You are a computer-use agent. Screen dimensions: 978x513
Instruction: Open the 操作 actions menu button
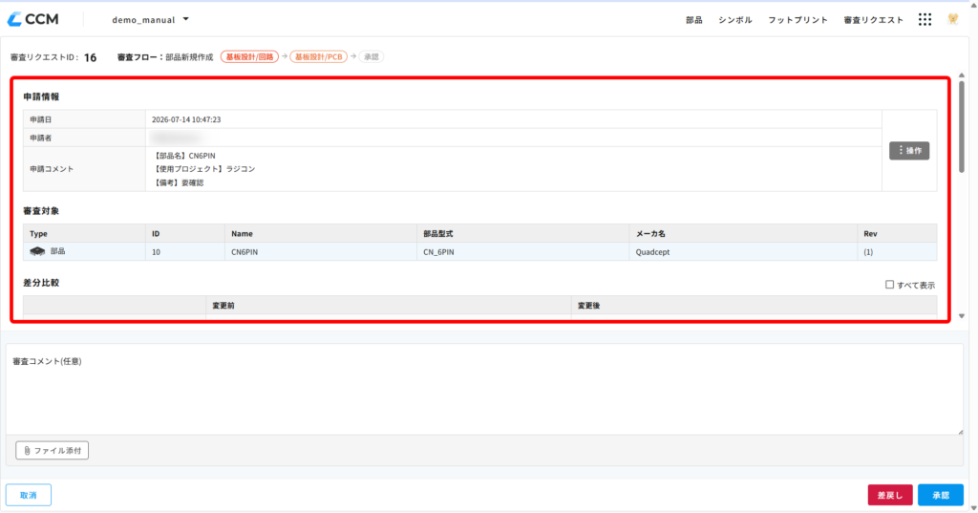tap(909, 150)
